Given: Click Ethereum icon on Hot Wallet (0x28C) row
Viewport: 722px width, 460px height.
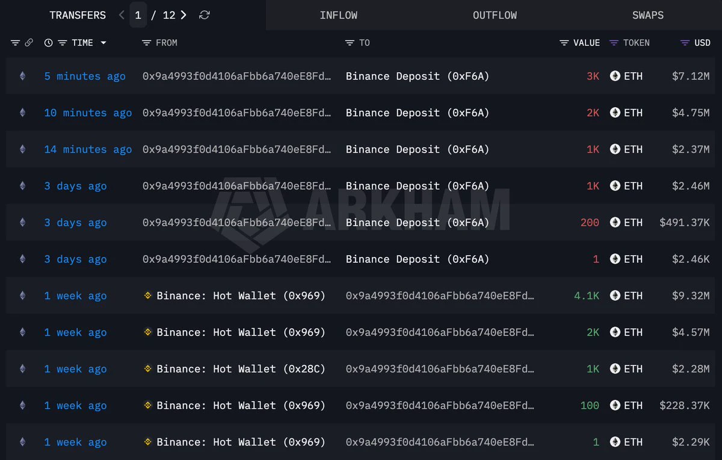Looking at the screenshot, I should [x=22, y=369].
